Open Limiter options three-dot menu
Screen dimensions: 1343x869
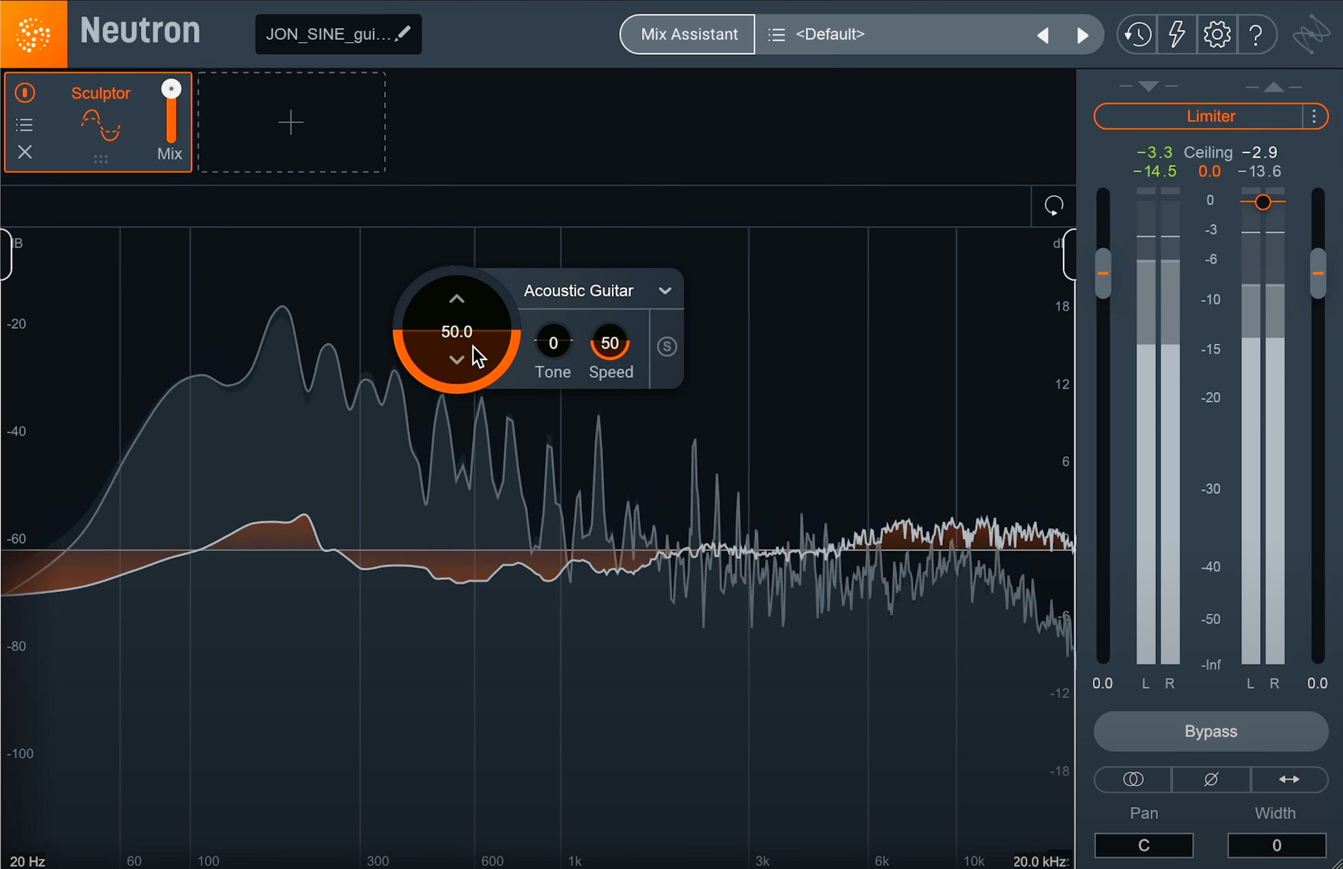point(1314,116)
